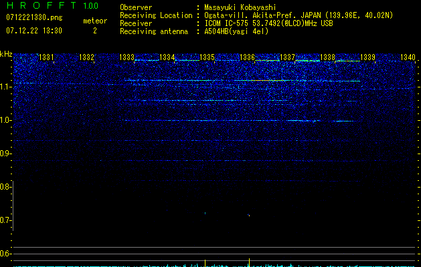Click the 0.8 kHz axis label
This screenshot has width=421, height=267.
[5, 187]
